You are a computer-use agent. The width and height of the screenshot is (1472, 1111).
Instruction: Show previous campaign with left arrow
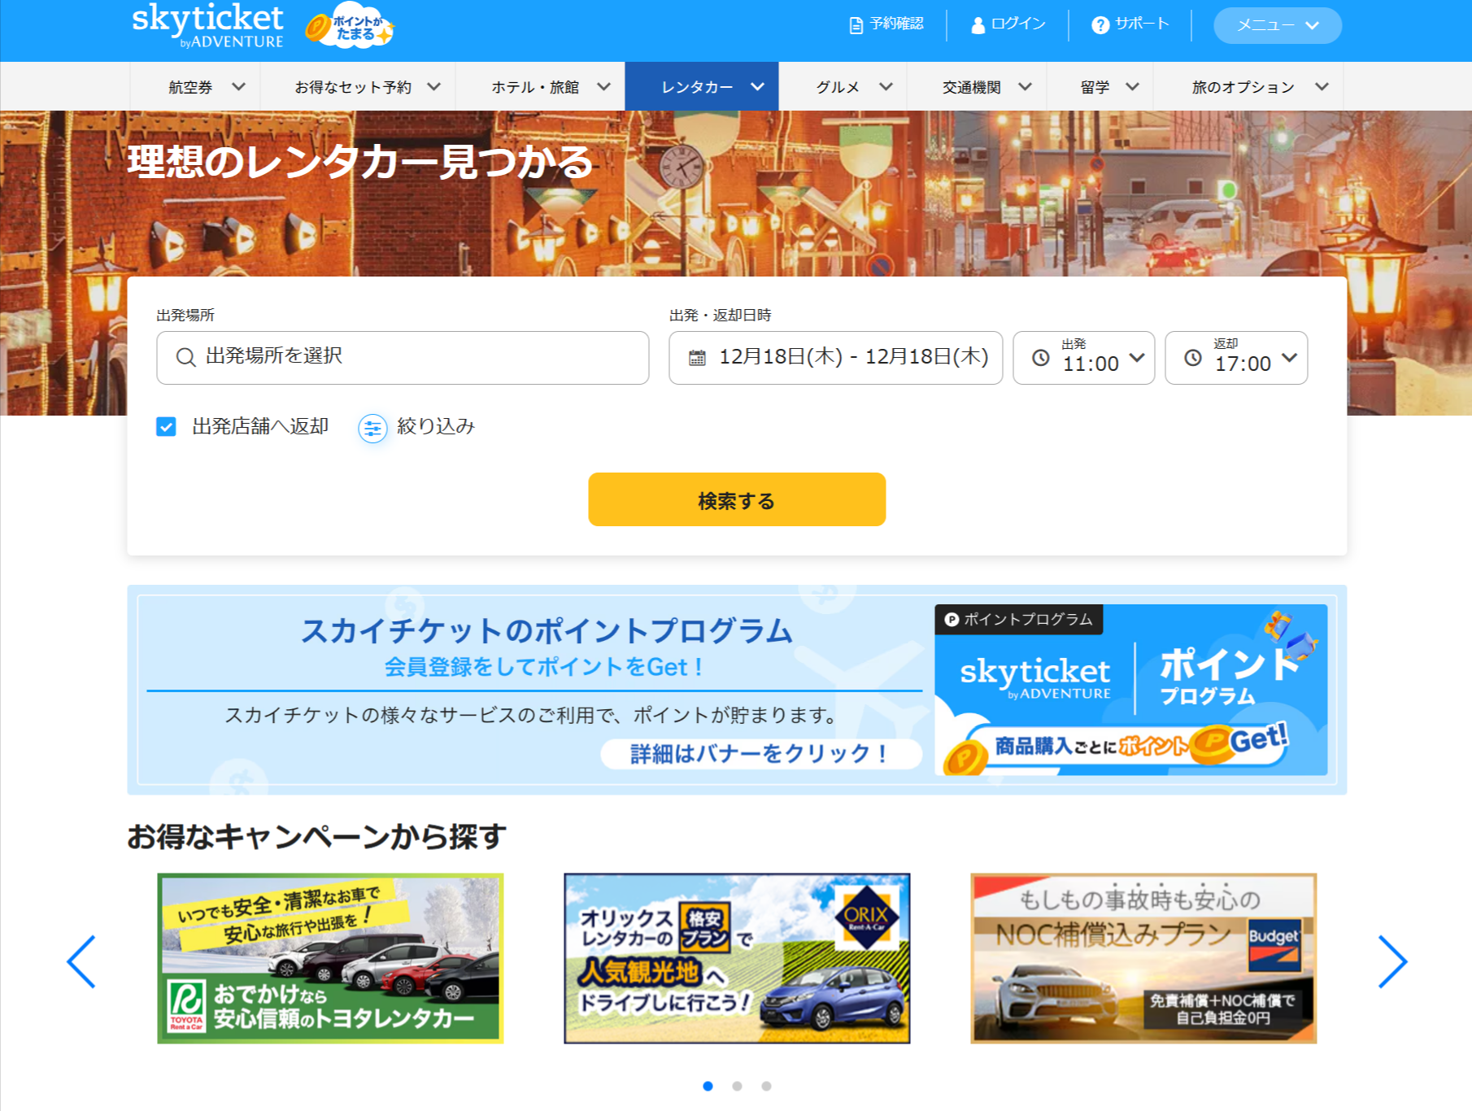(81, 961)
